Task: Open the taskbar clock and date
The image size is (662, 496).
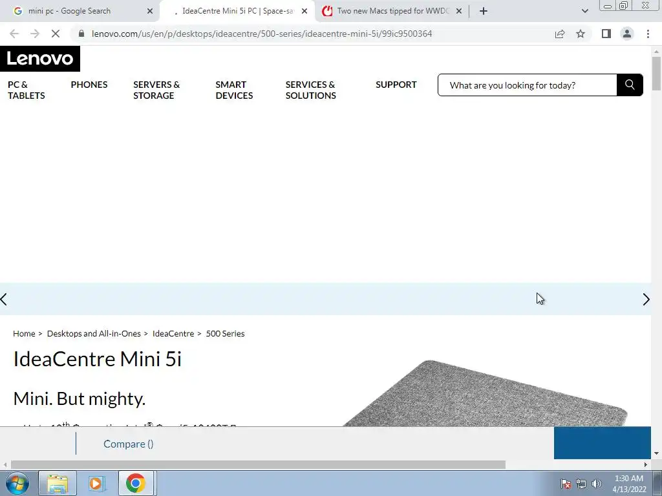Action: pos(629,484)
